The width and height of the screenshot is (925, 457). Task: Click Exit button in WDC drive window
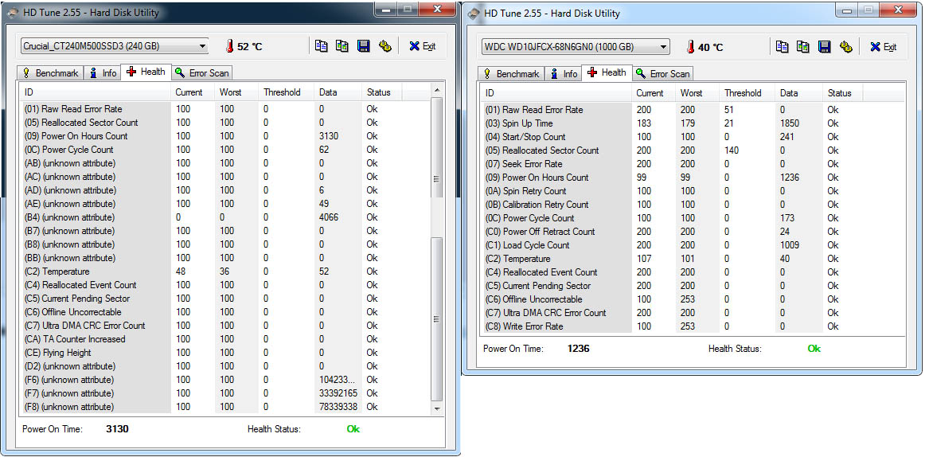(884, 47)
